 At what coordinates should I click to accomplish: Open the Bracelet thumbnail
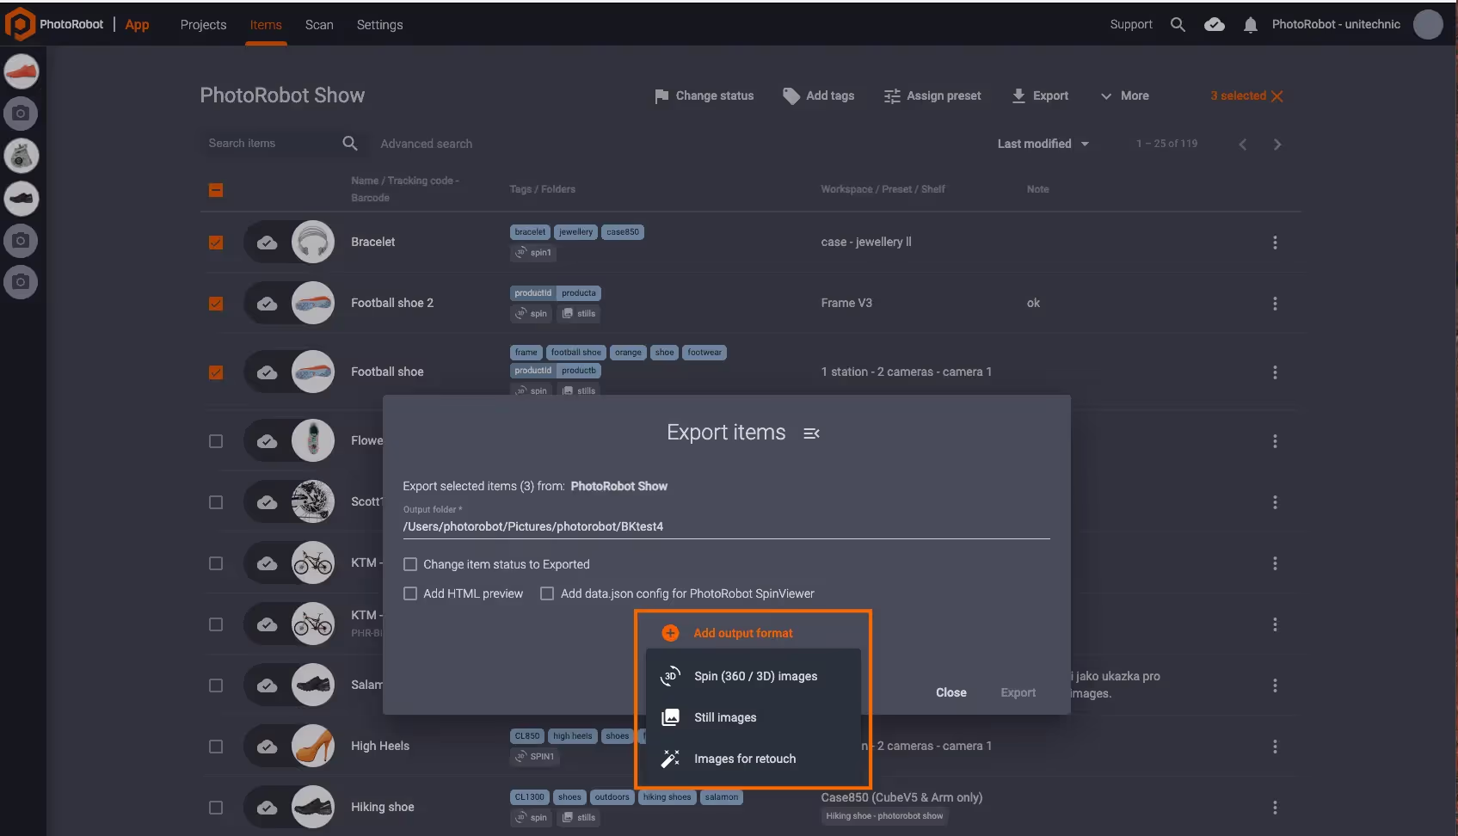pyautogui.click(x=313, y=243)
